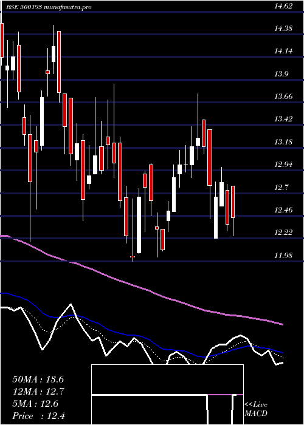Click the blue moving average line
304x425 pixels.
(x=141, y=335)
